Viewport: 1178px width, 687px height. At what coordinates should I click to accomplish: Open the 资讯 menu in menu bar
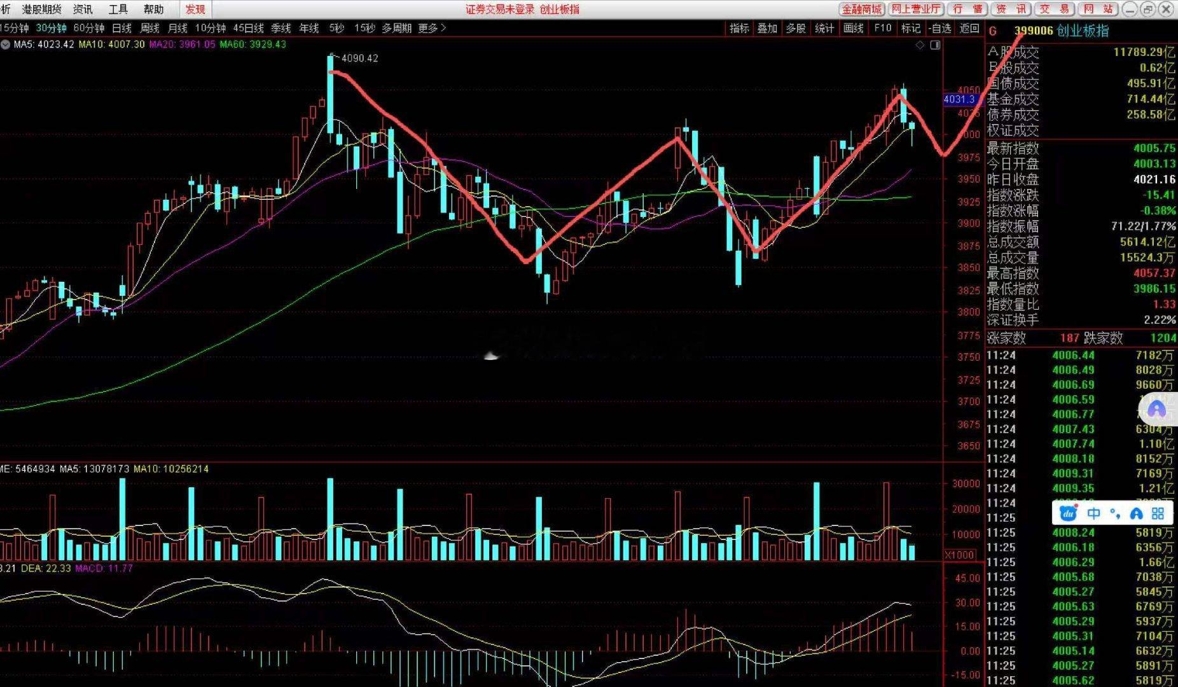83,10
